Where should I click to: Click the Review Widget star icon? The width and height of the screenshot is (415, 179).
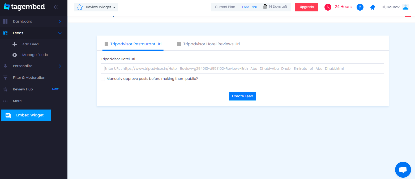(79, 7)
